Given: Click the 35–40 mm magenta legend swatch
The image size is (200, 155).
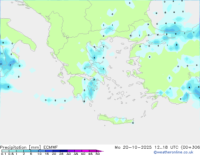Looking at the screenshot, I should click(x=78, y=151).
